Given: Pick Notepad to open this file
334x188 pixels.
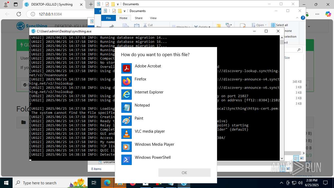Looking at the screenshot, I should coord(166,108).
